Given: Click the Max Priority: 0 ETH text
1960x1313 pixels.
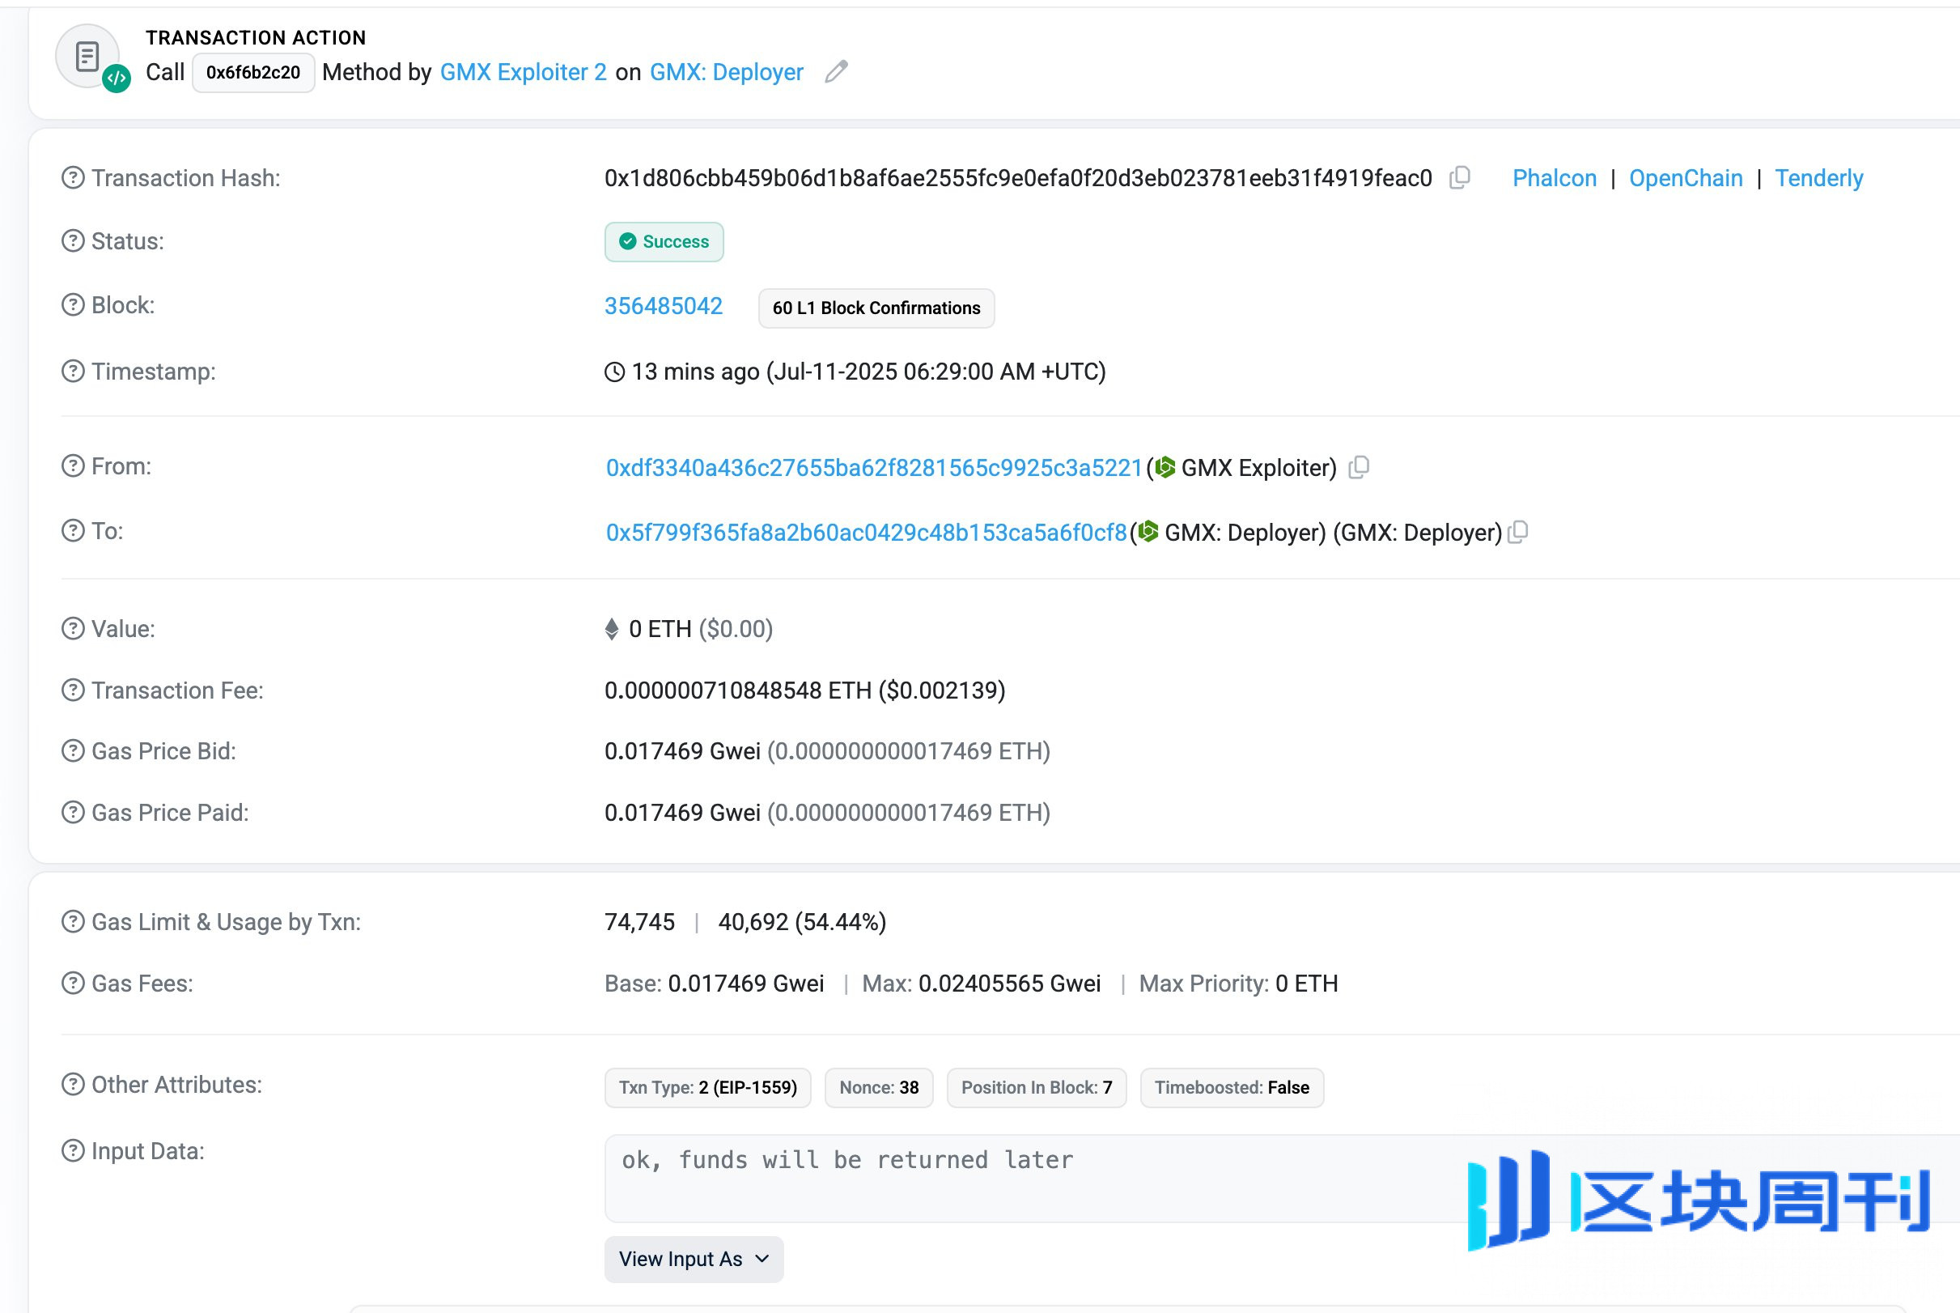Looking at the screenshot, I should 1239,983.
